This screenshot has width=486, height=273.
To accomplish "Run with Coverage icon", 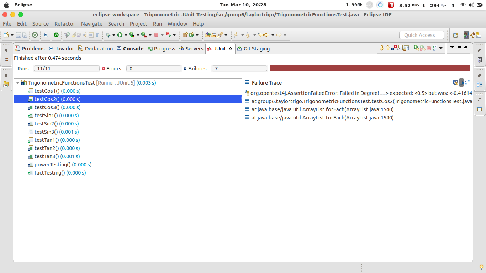I will (x=132, y=35).
